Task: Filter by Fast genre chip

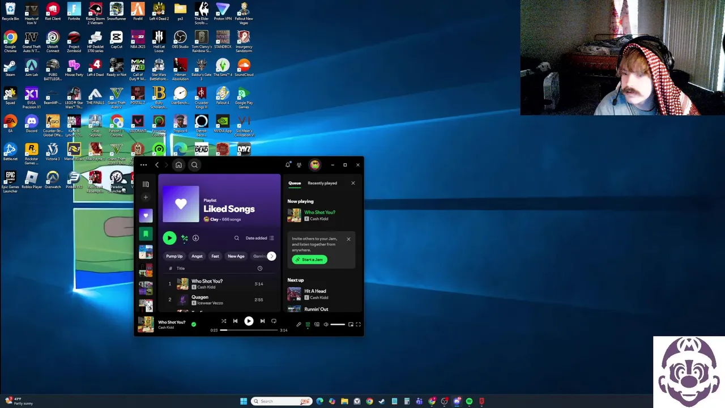Action: tap(215, 256)
